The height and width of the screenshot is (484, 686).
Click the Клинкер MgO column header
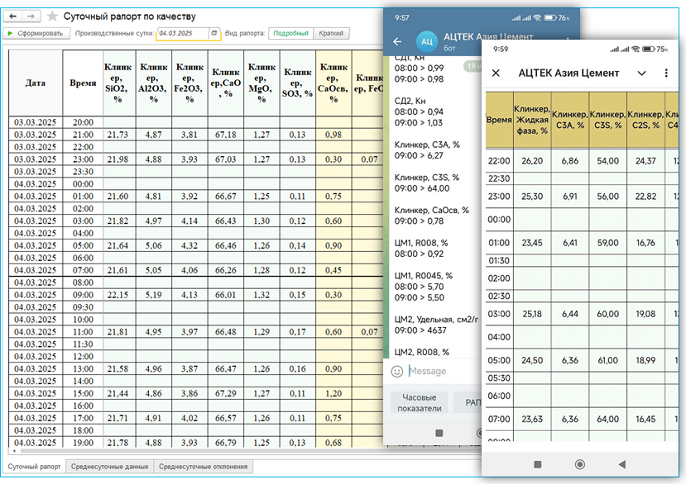261,83
